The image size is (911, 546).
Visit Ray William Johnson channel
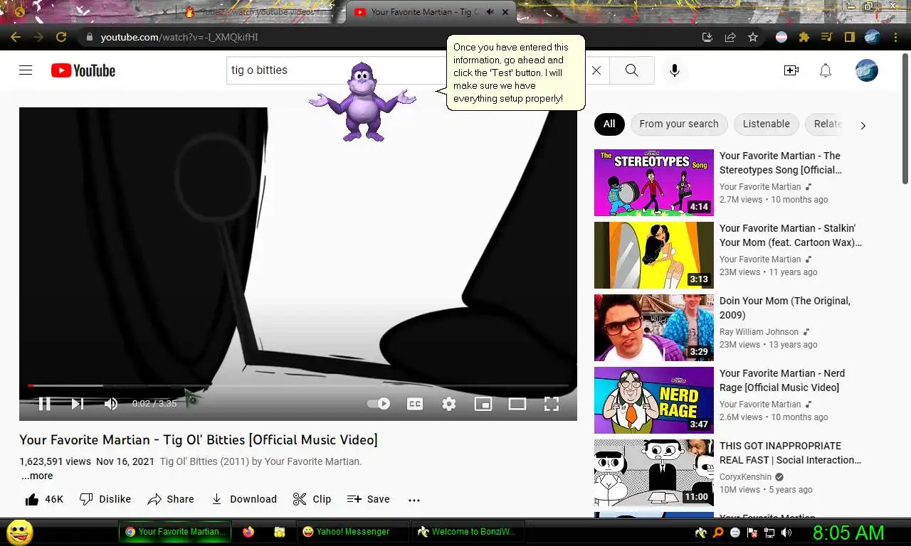759,332
